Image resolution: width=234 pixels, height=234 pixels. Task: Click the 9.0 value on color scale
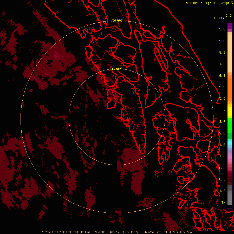[222, 41]
